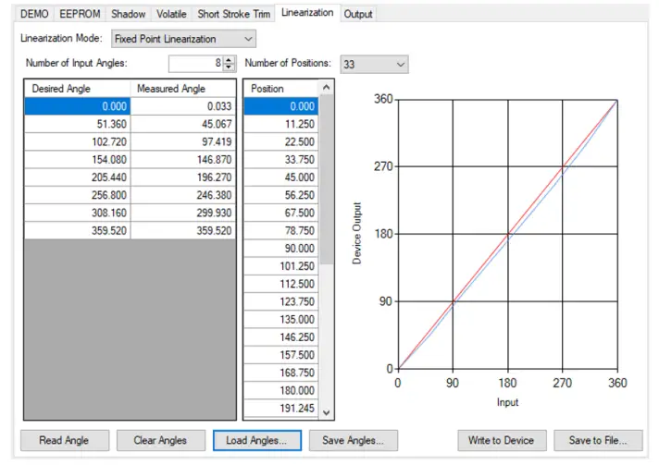Select Measured Angle cell 146.870
Screen dimensions: 659x465
183,160
